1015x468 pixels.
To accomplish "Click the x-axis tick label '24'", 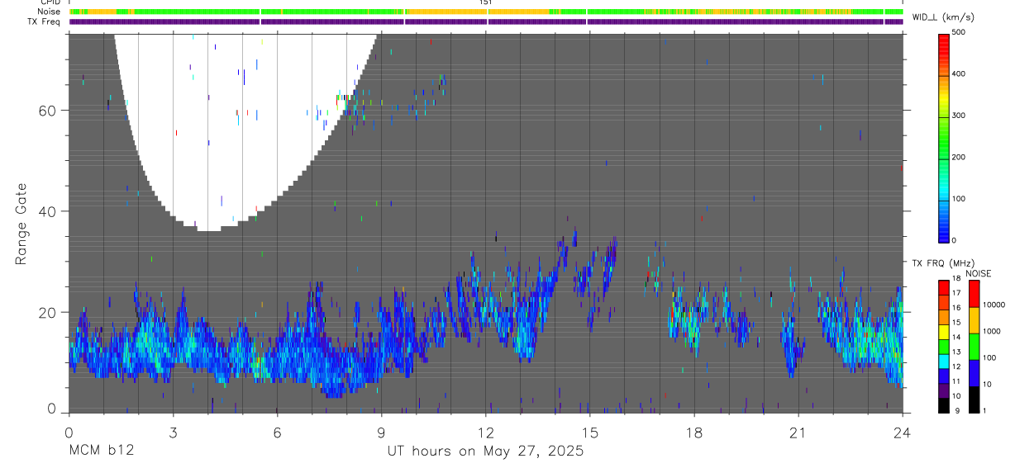I will [903, 433].
